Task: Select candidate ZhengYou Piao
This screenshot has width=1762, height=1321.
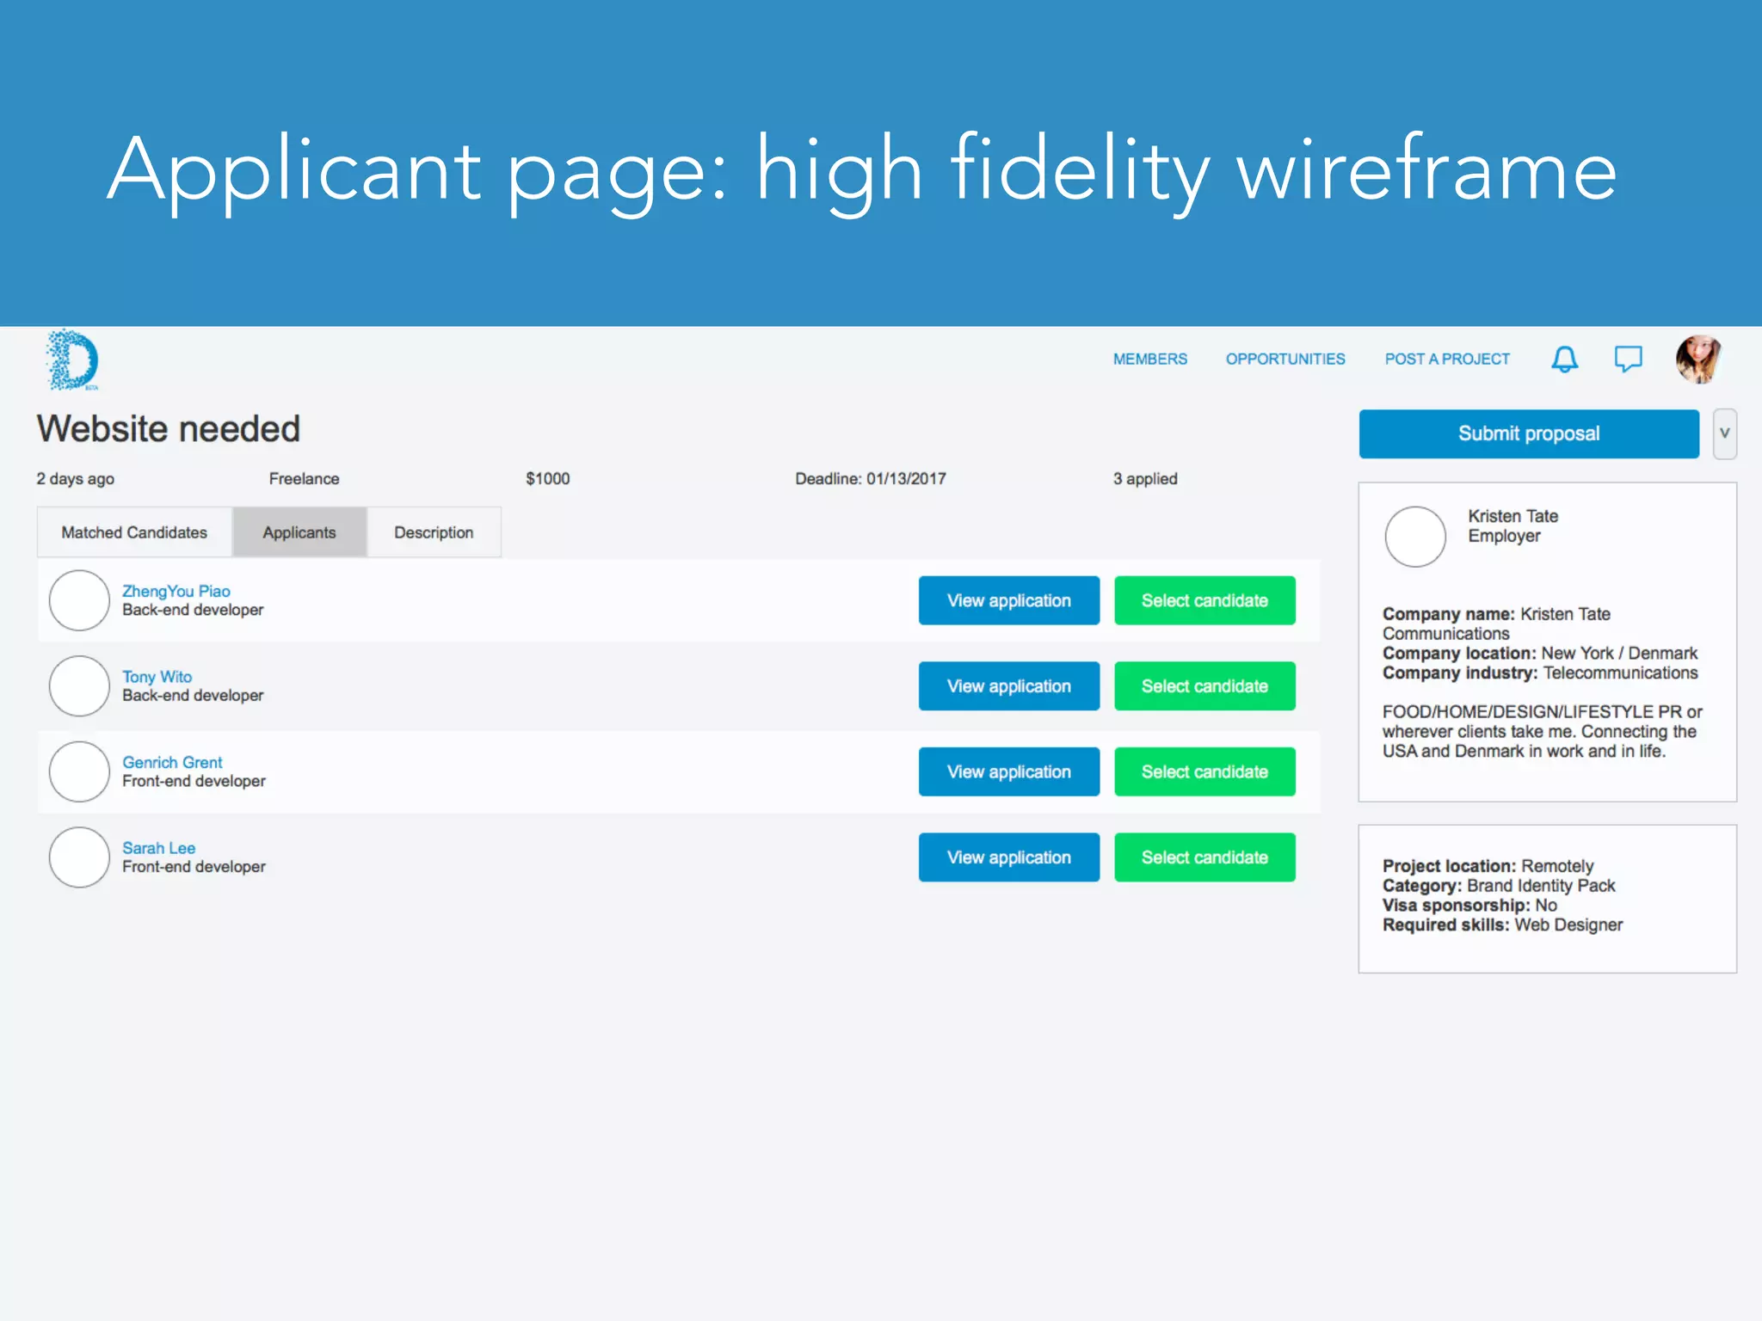Action: 1204,600
